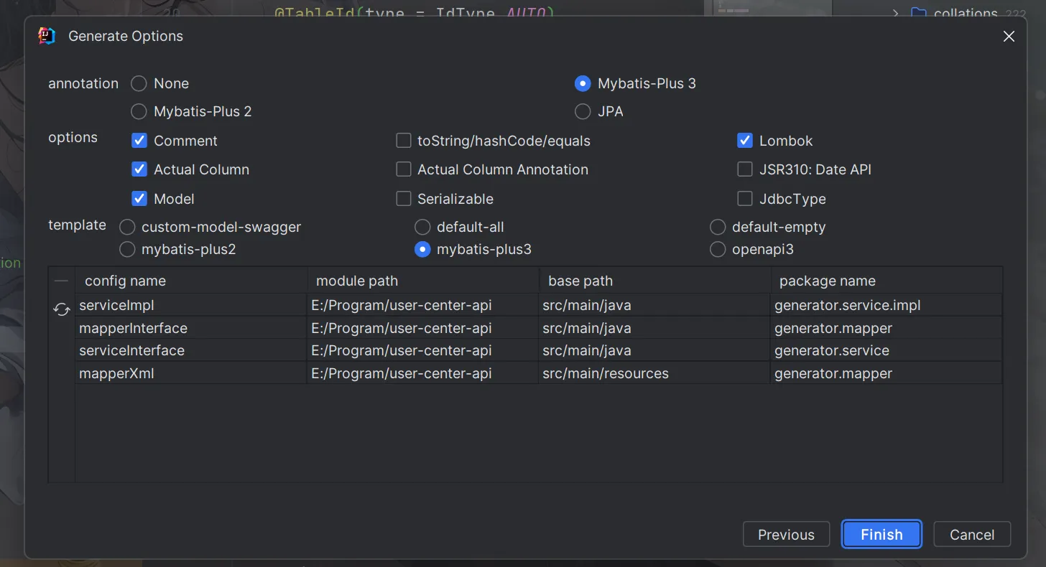
Task: Click the serviceInterface module path cell
Action: (423, 350)
